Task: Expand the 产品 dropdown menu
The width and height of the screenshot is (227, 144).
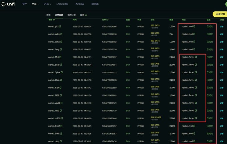Action: coord(47,4)
